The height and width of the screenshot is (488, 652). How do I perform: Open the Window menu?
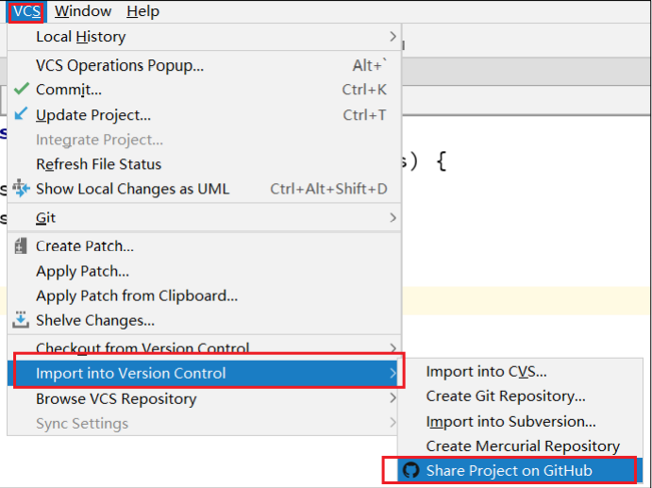[x=83, y=11]
